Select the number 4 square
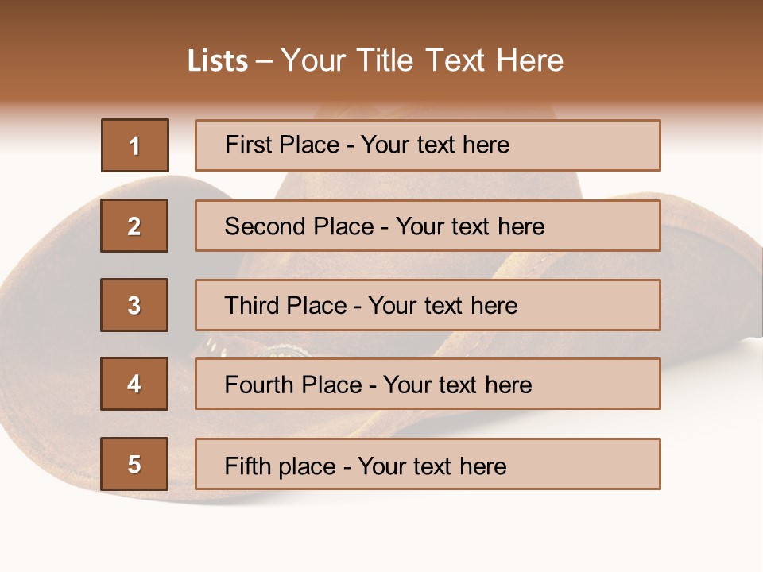This screenshot has width=763, height=572. [x=134, y=384]
